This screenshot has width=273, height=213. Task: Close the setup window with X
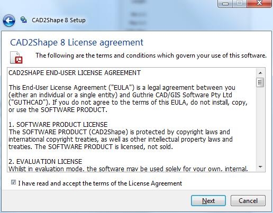pos(259,3)
